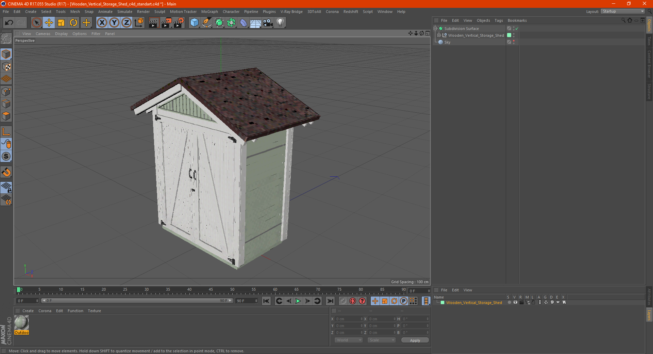Add a Cube primitive object
This screenshot has width=653, height=354.
click(194, 23)
